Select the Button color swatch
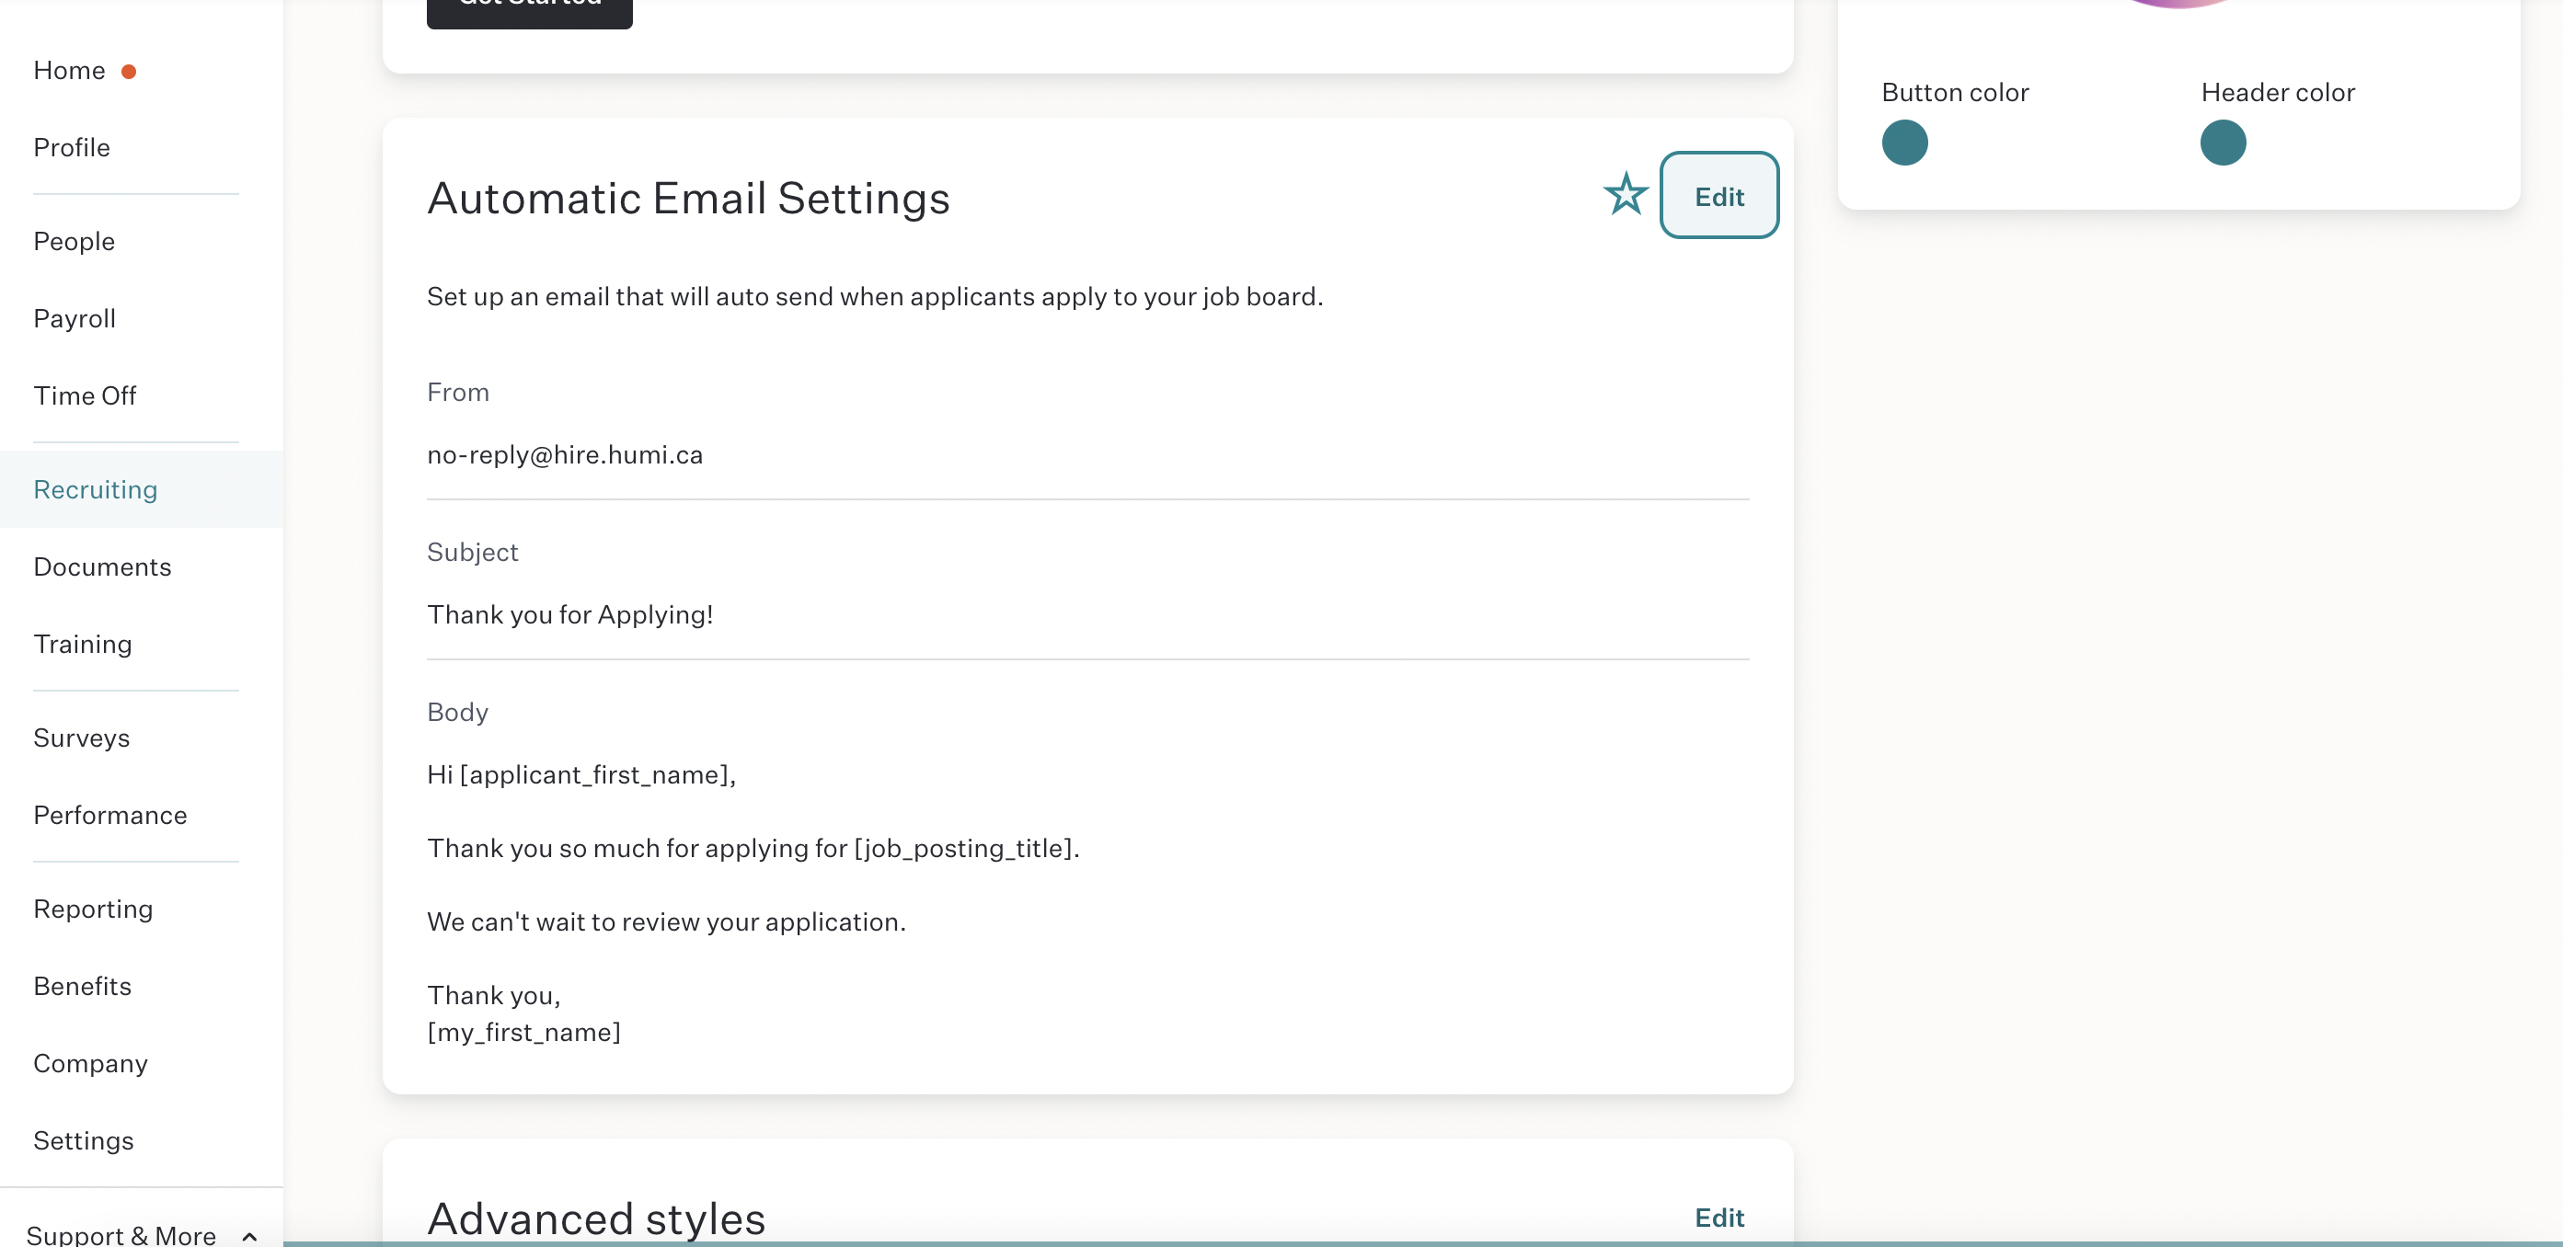Screen dimensions: 2563x1247 pyautogui.click(x=1904, y=143)
